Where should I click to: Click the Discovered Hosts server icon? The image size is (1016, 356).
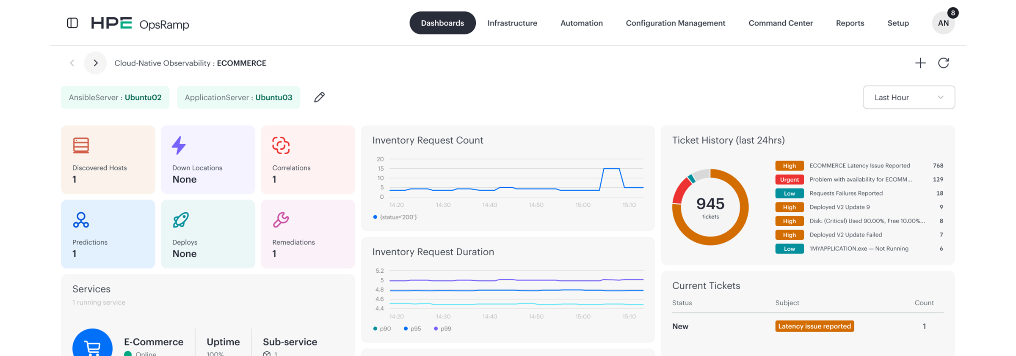(x=81, y=145)
